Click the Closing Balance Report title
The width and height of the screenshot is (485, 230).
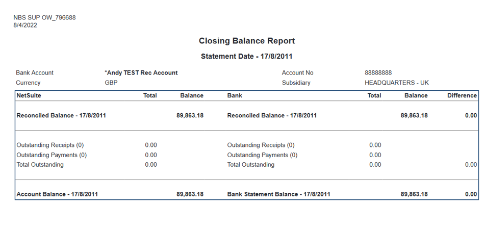246,41
